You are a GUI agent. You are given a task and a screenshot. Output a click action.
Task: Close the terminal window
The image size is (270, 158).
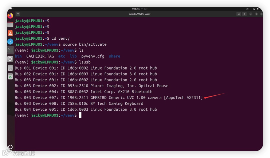[x=261, y=14]
